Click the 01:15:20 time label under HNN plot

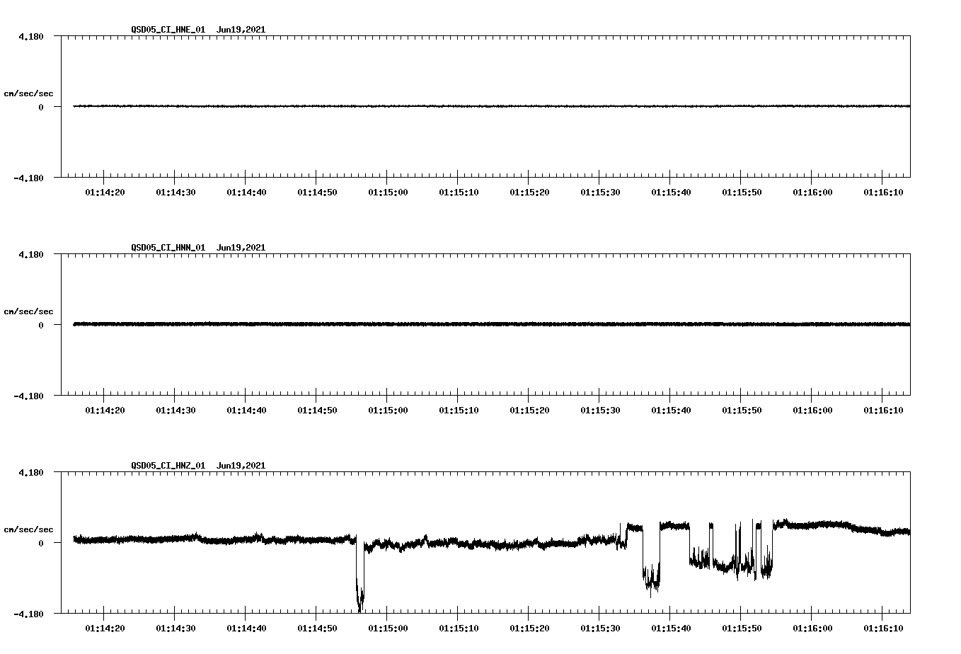pos(529,411)
